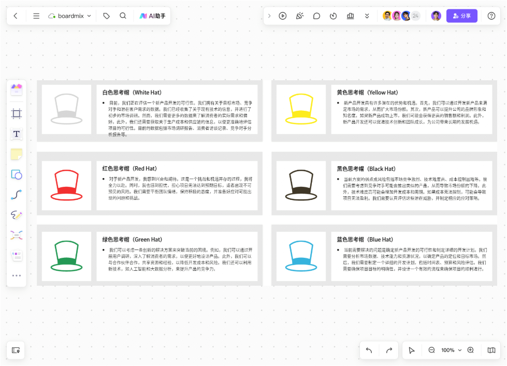Open the search magnifier icon
The image size is (507, 366).
click(x=123, y=16)
